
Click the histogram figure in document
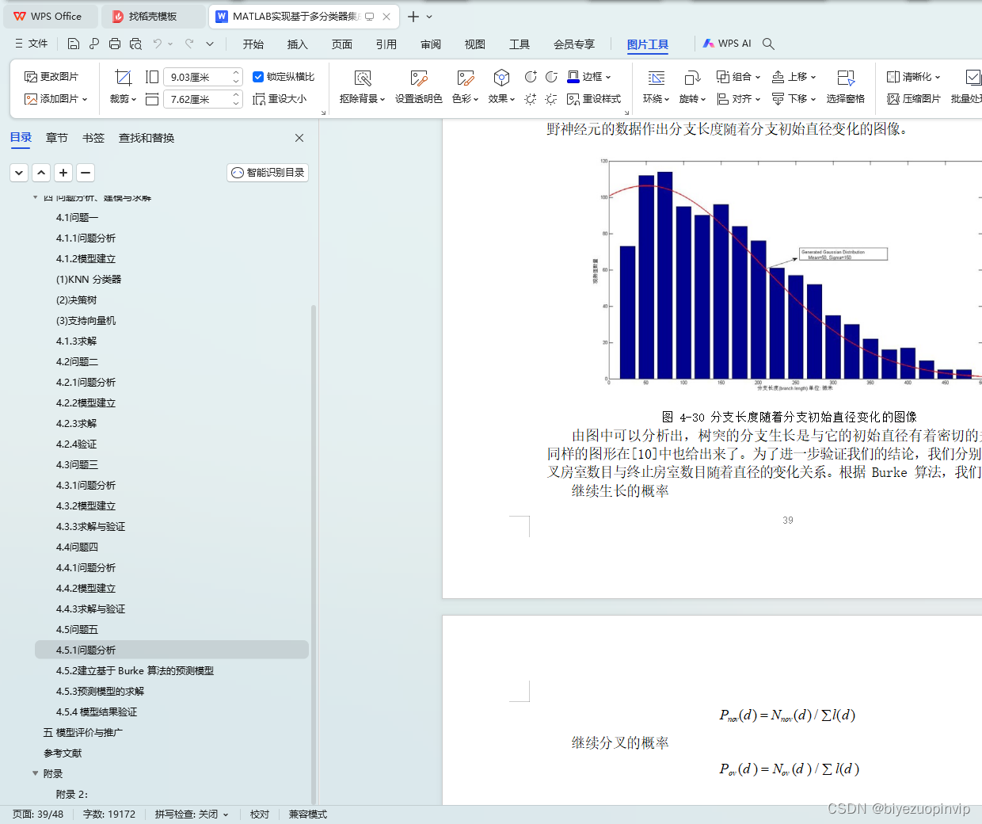pos(787,273)
